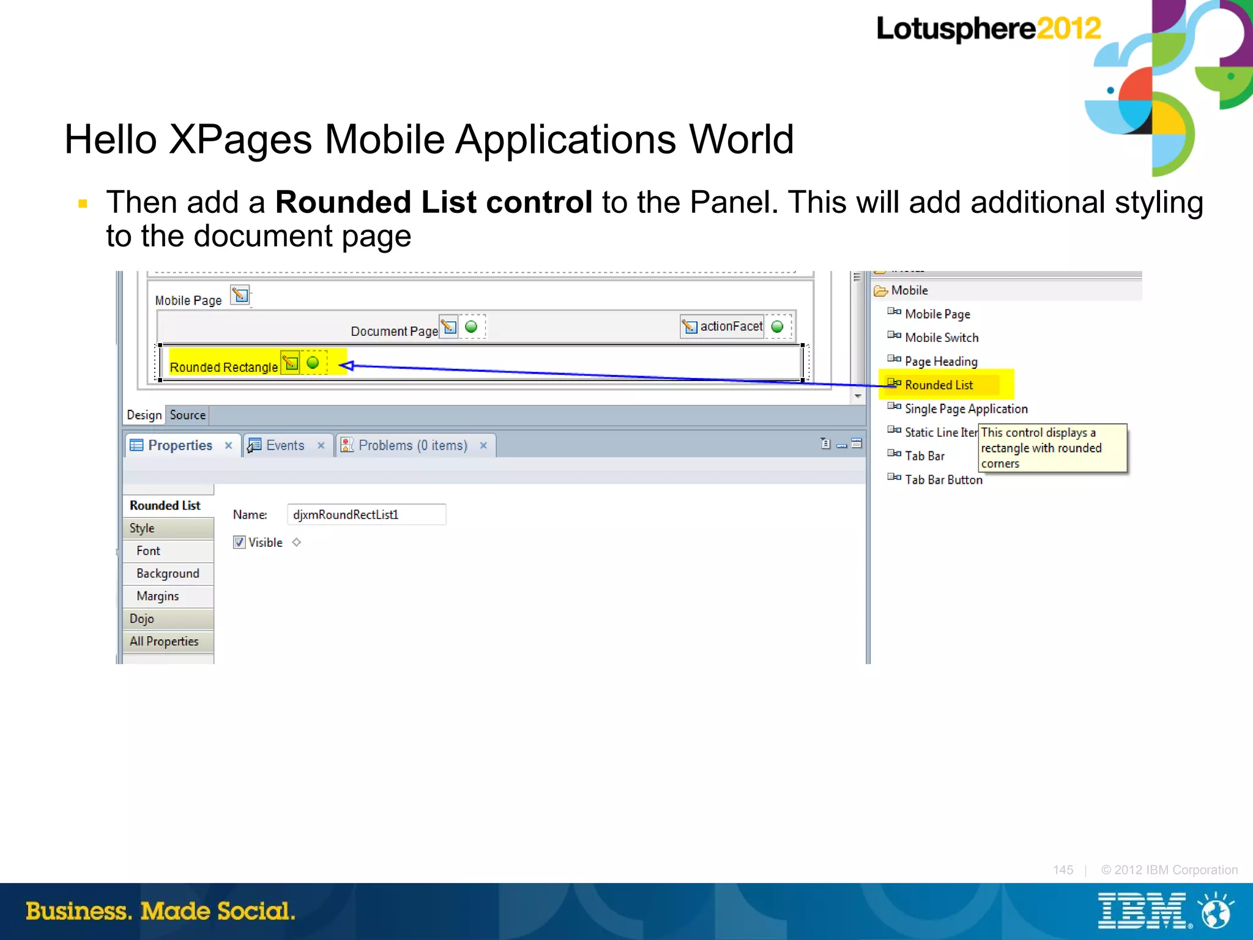Select the Dojo properties section
The image size is (1253, 940).
168,619
